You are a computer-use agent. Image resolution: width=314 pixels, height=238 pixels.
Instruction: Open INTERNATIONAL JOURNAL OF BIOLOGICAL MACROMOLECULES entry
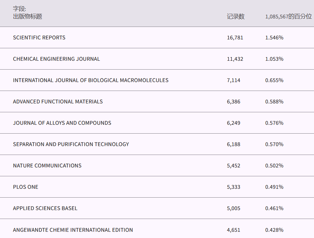point(90,80)
